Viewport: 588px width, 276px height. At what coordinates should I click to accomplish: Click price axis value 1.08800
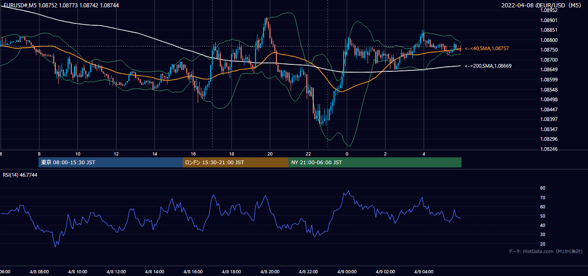(549, 40)
